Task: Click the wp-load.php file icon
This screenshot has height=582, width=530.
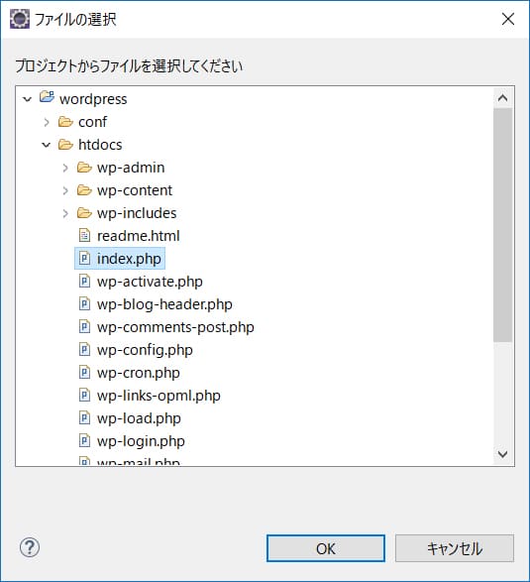Action: click(84, 418)
